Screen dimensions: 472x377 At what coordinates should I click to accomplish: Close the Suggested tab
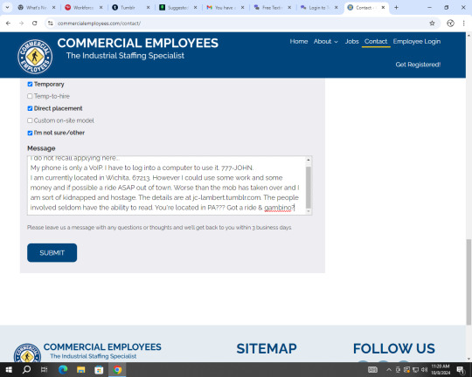(x=196, y=8)
